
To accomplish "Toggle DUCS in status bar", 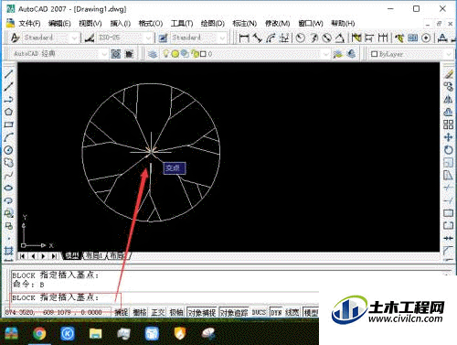I will (259, 312).
